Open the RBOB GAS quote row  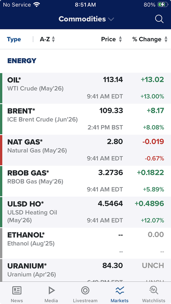(85, 181)
